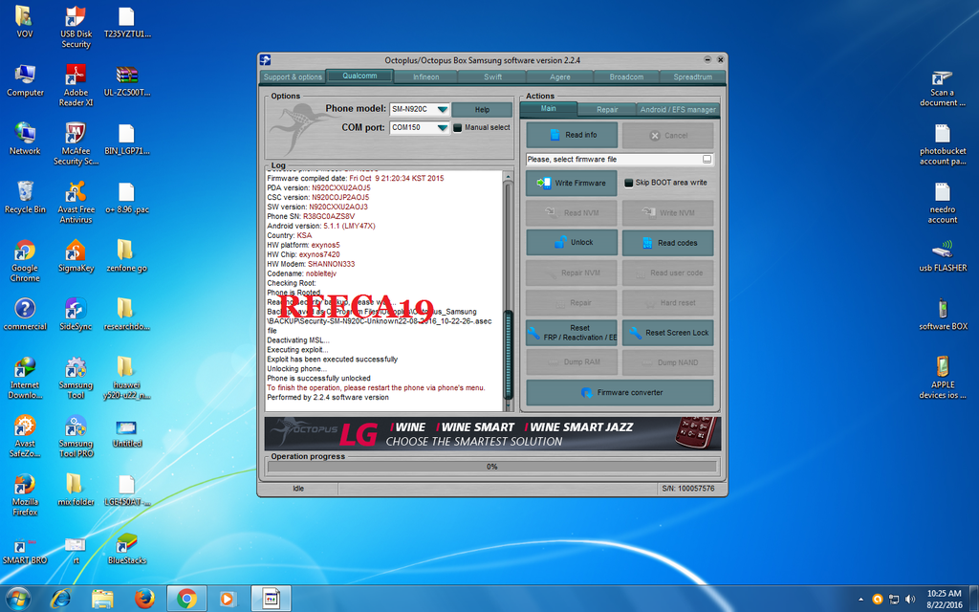Open the software BOX desktop icon
Screen dimensions: 979x612
(942, 309)
